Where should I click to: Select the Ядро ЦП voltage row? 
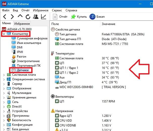pyautogui.click(x=83, y=116)
